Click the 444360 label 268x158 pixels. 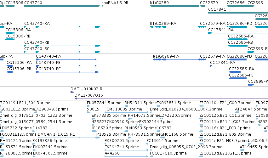point(112,153)
